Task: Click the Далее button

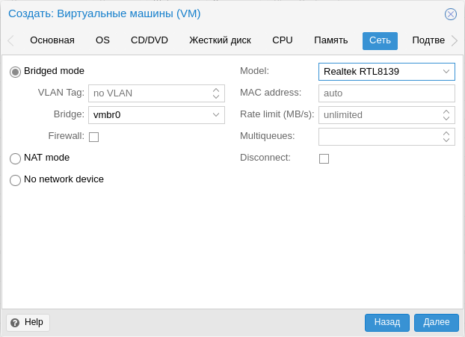Action: [x=437, y=323]
